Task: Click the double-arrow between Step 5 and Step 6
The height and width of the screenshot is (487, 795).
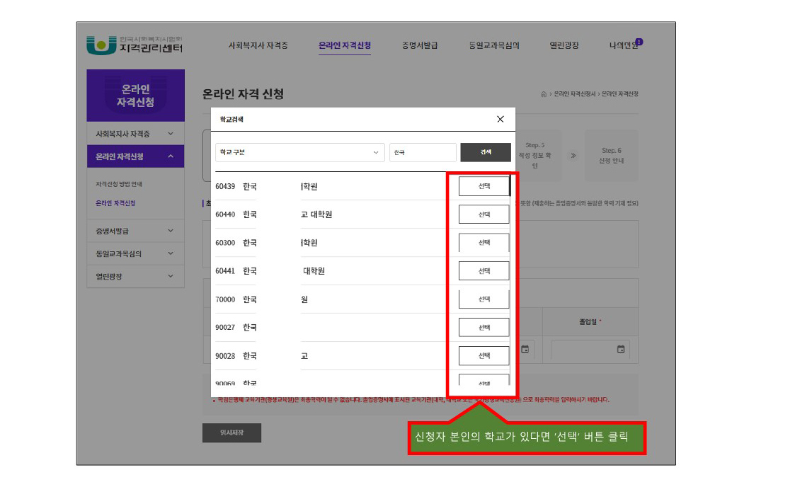Action: (x=573, y=156)
